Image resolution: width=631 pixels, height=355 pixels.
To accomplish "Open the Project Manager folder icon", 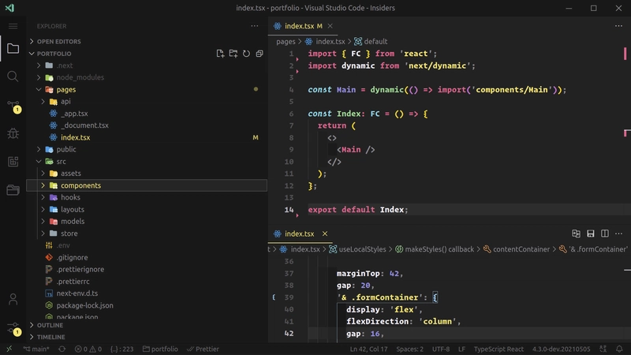I will (x=13, y=189).
